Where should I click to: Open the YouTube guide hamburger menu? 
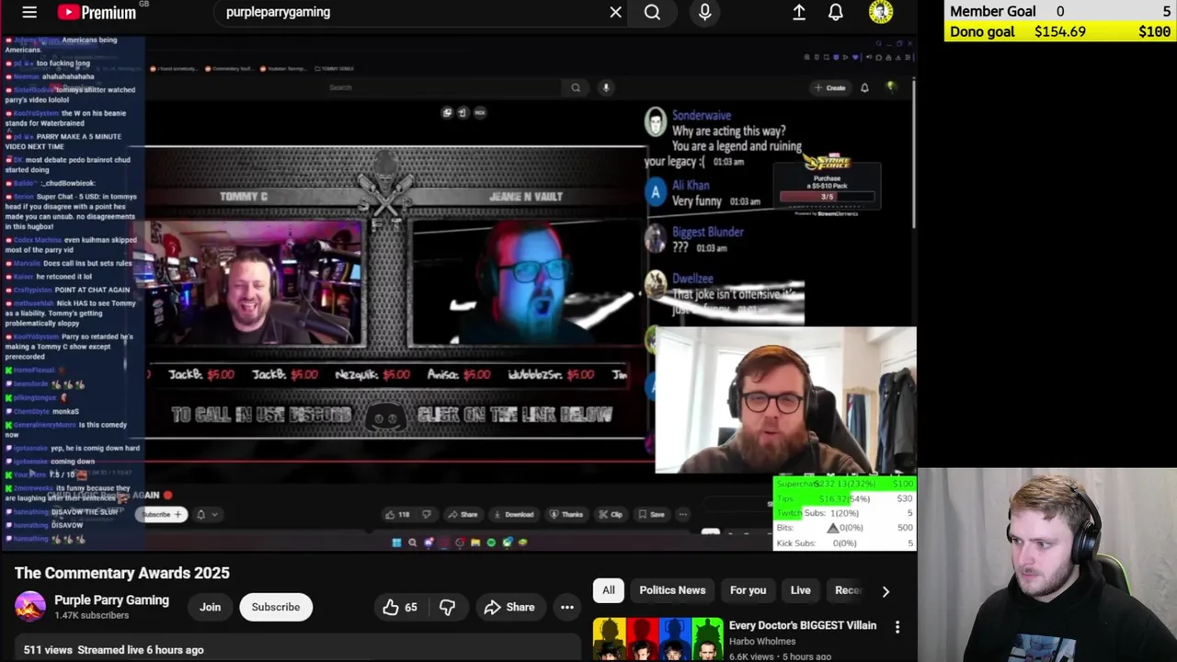[x=29, y=12]
